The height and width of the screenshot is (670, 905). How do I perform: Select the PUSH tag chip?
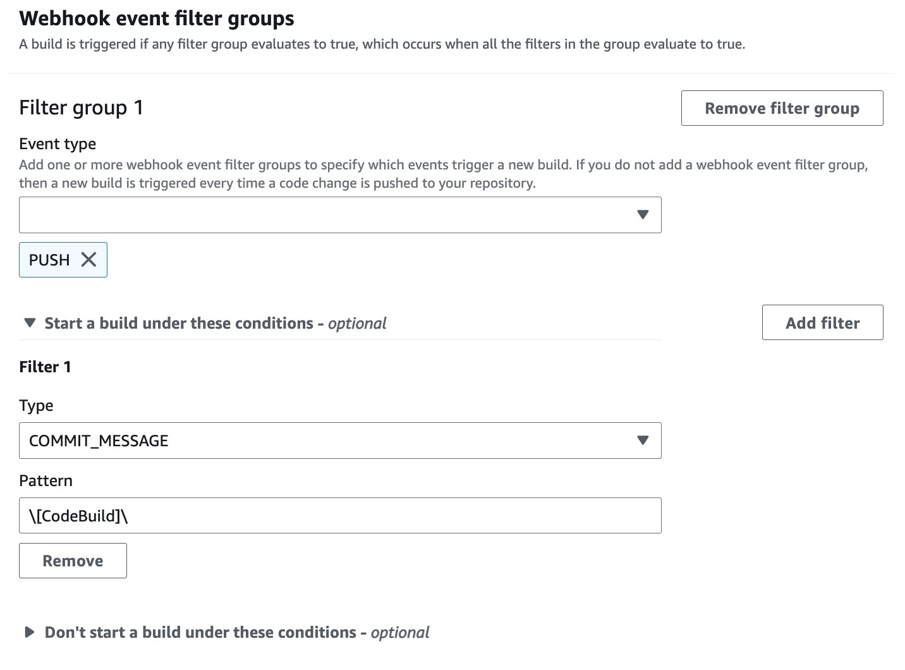point(49,259)
